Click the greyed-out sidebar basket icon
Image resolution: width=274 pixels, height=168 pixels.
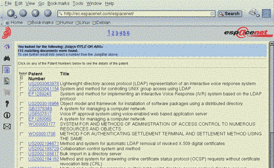[7, 93]
